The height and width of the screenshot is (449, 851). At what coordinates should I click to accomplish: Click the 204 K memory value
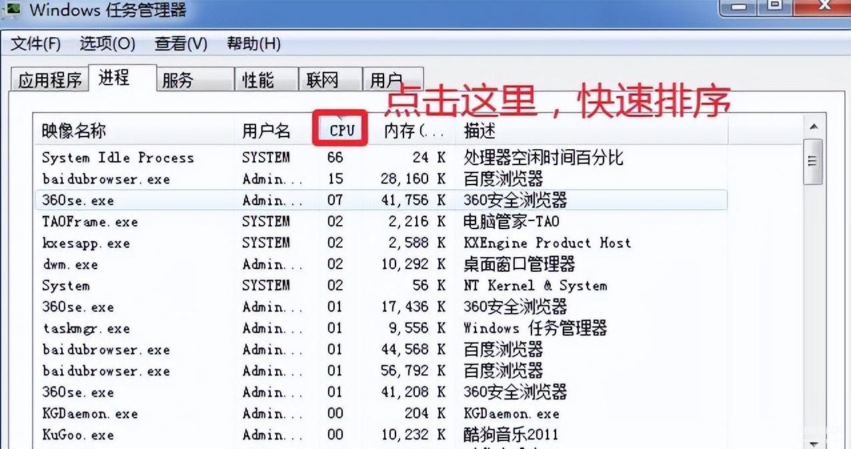pyautogui.click(x=425, y=414)
